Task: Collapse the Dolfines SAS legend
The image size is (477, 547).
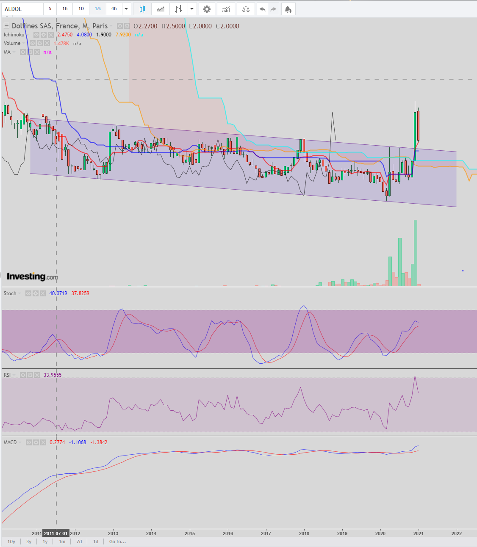Action: 6,26
